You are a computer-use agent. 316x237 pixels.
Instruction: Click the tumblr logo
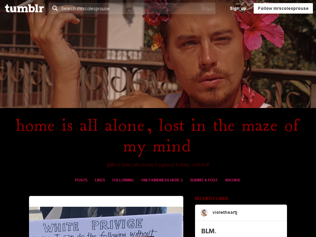pos(24,8)
